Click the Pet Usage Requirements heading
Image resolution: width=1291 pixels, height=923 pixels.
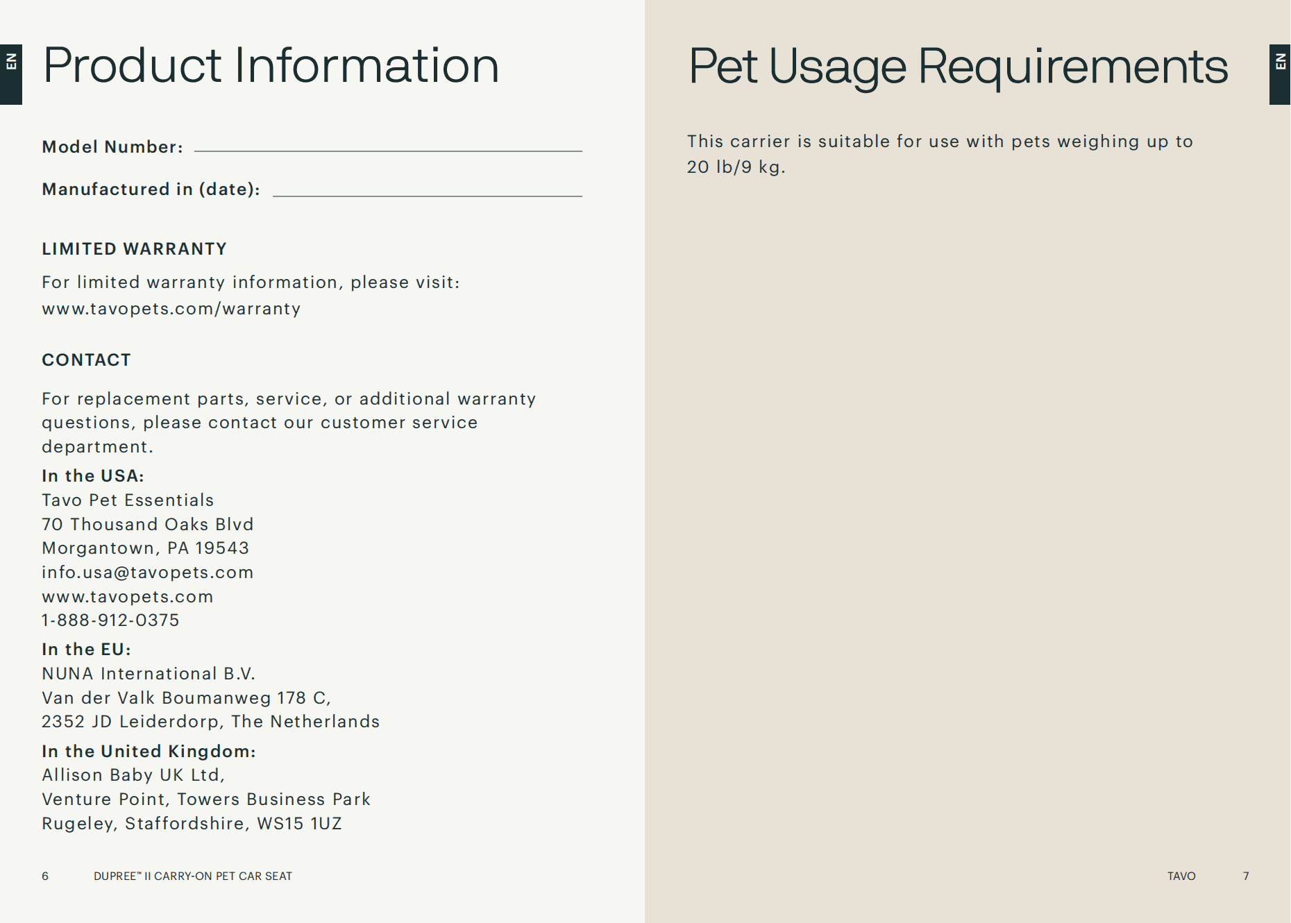coord(958,67)
